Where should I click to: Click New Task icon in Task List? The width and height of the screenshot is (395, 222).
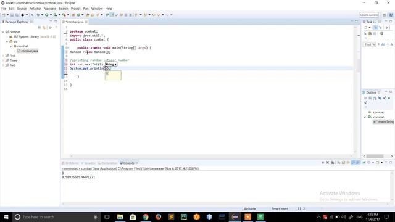tap(366, 27)
